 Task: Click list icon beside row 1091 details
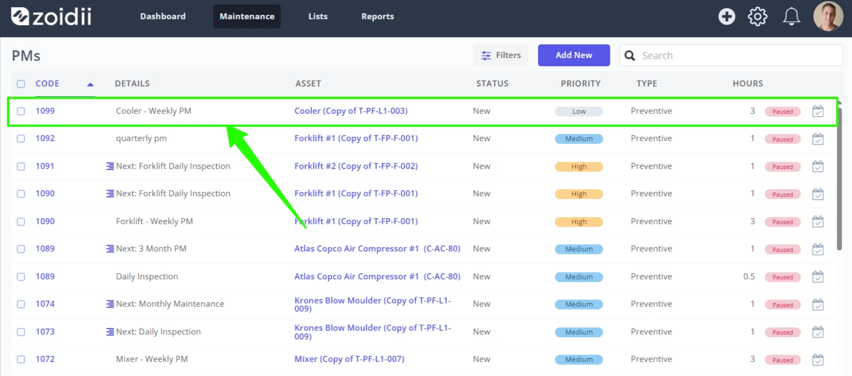110,166
